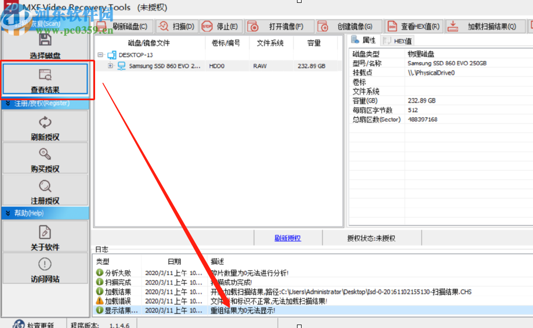
Task: Select the 显示结果 log entry
Action: [x=313, y=311]
